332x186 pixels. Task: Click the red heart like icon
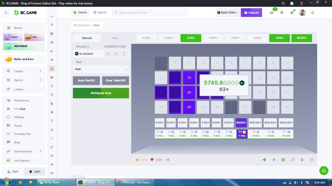152,160
